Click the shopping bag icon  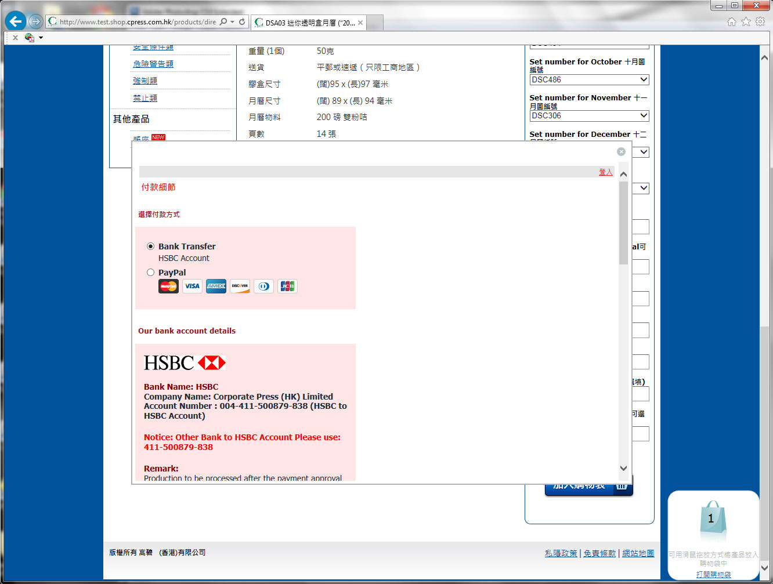(713, 520)
